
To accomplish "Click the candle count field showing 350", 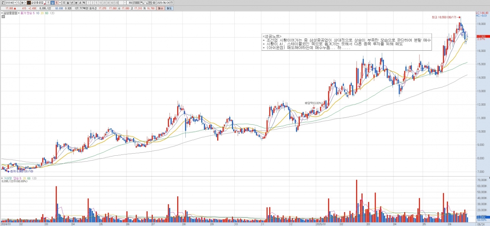I will [130, 2].
